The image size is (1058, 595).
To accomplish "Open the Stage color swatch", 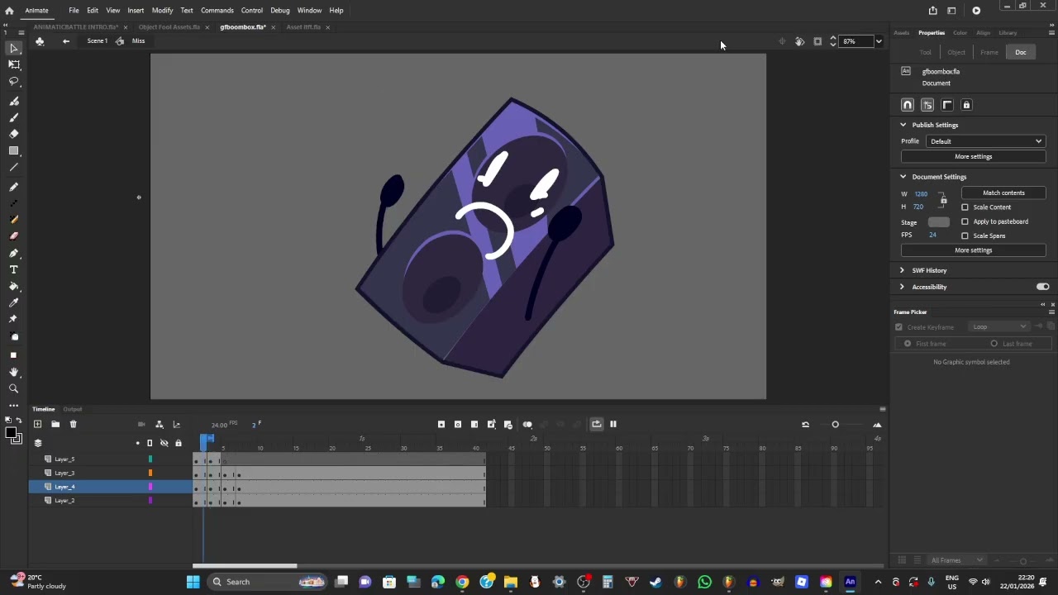I will coord(939,222).
